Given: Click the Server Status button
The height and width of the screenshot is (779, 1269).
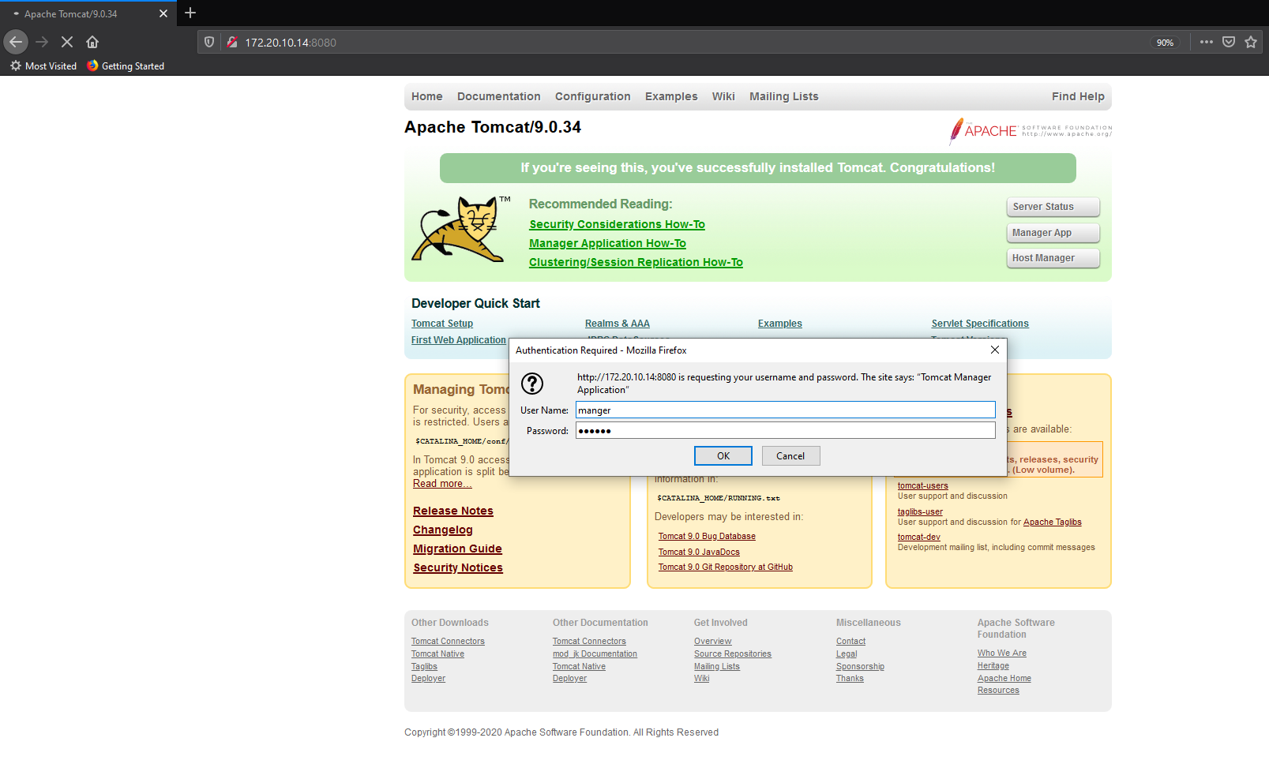Looking at the screenshot, I should (1053, 207).
